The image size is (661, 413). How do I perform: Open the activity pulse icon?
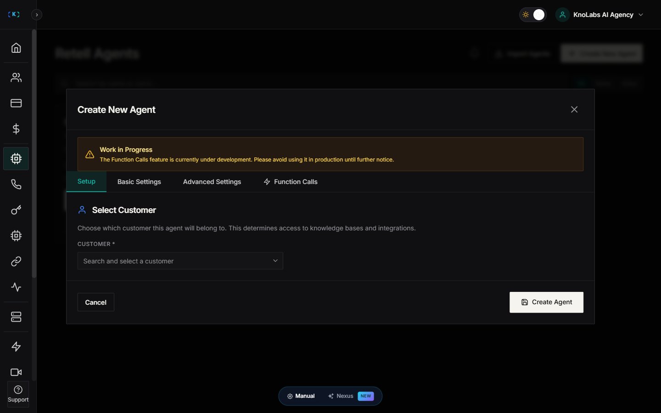[x=16, y=287]
